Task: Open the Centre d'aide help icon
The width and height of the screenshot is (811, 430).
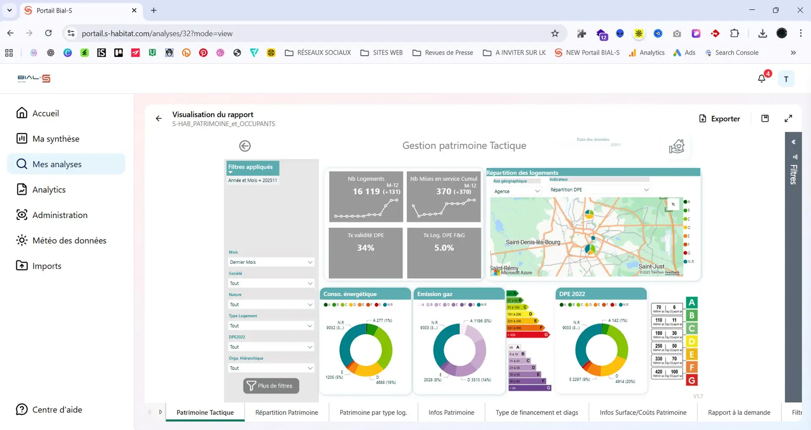Action: (22, 409)
